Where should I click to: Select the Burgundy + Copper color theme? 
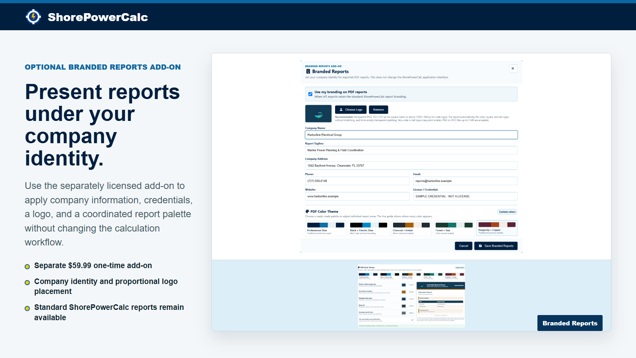[497, 228]
